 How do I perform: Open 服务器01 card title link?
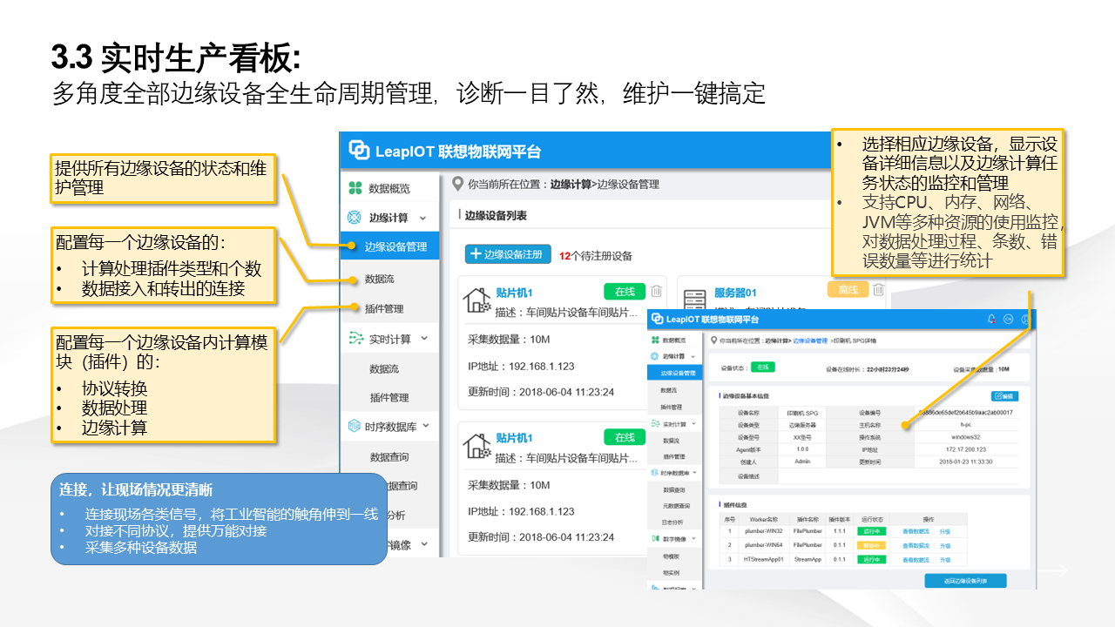coord(735,293)
